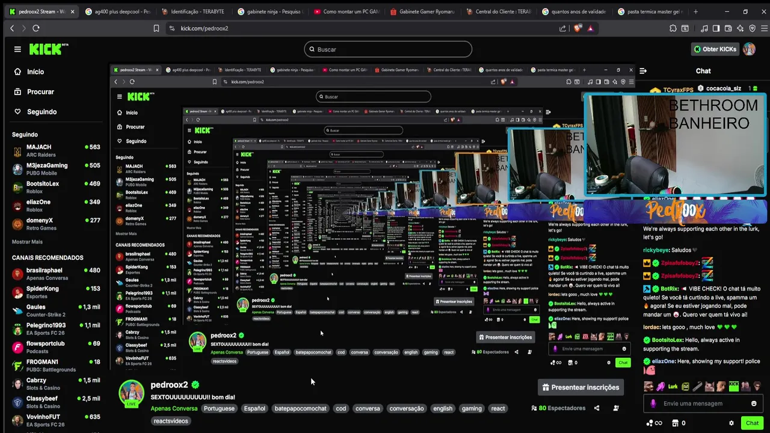The image size is (770, 433).
Task: Open recommended channel Gaules
Action: [56, 310]
